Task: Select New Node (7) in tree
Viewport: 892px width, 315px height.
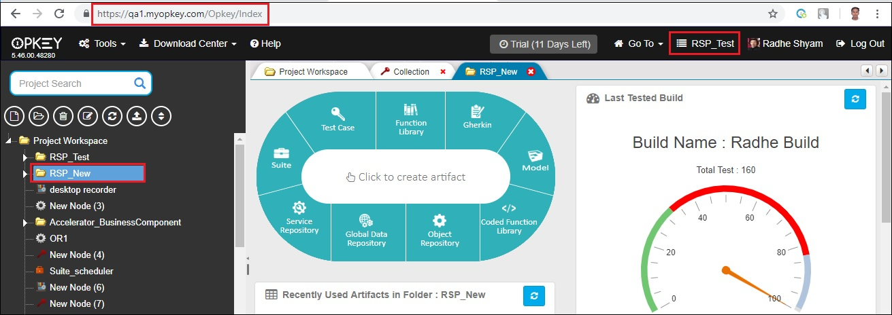Action: point(69,303)
